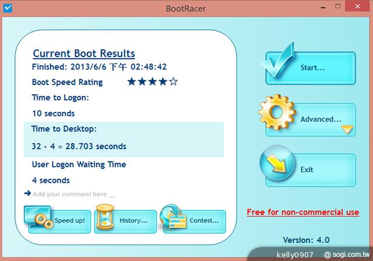Click the golden gear Advanced icon
The height and width of the screenshot is (261, 373).
[x=278, y=114]
